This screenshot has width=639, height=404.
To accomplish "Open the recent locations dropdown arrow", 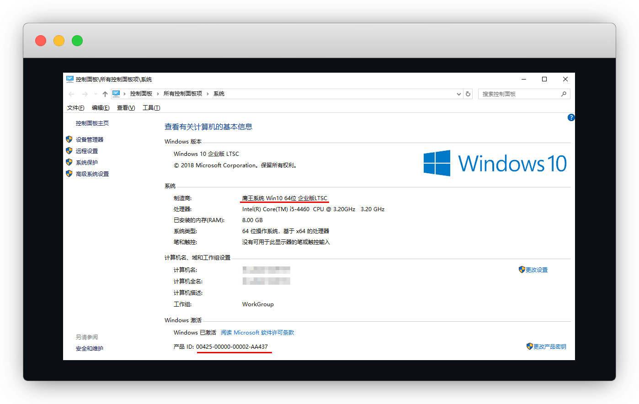I will [96, 94].
